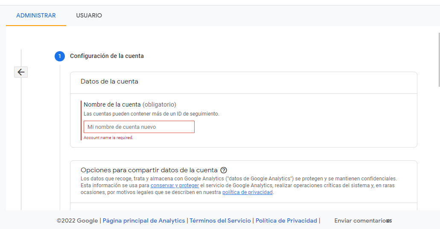440x229 pixels.
Task: Click the Nombre de la cuenta (obligatorio) label
Action: click(x=130, y=104)
